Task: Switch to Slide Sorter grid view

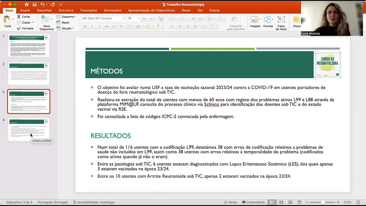Action: (281, 202)
